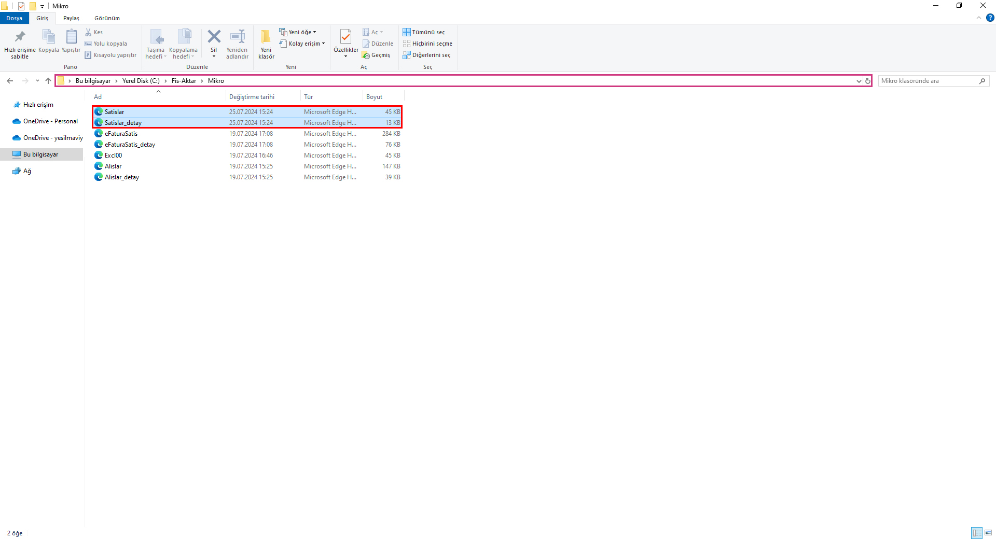Open Özellikler properties icon
Viewport: 996px width, 539px height.
click(x=345, y=37)
